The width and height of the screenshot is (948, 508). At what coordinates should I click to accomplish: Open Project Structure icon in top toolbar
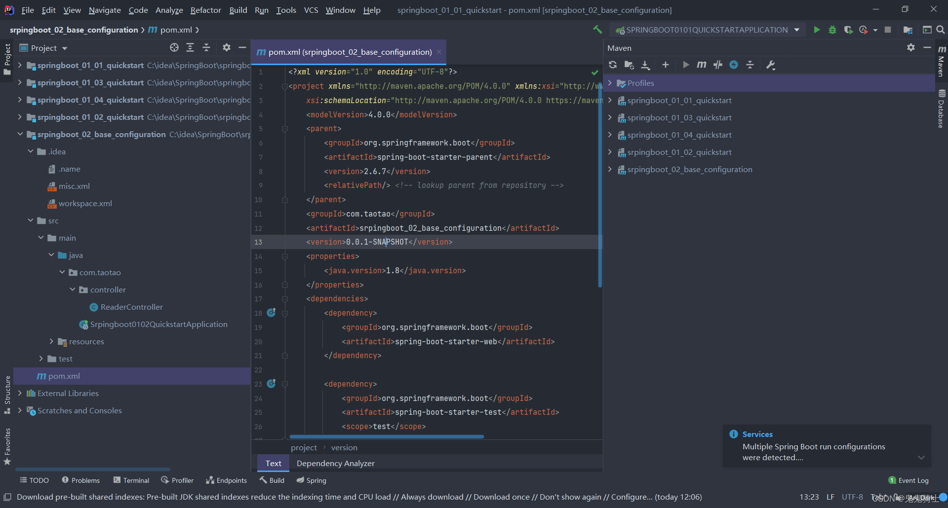908,30
